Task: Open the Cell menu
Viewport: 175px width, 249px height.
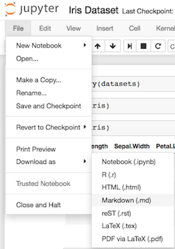Action: click(135, 28)
